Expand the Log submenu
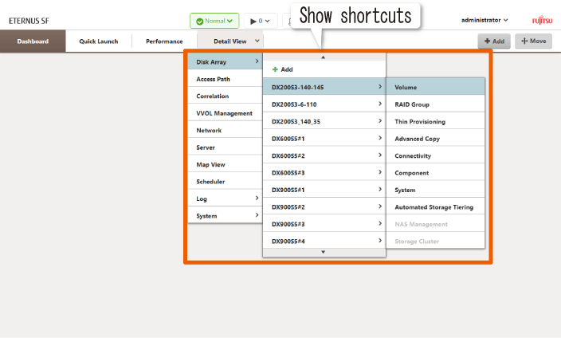This screenshot has height=338, width=561. pos(225,198)
